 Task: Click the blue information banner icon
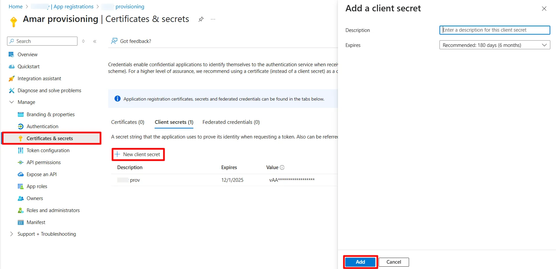118,99
